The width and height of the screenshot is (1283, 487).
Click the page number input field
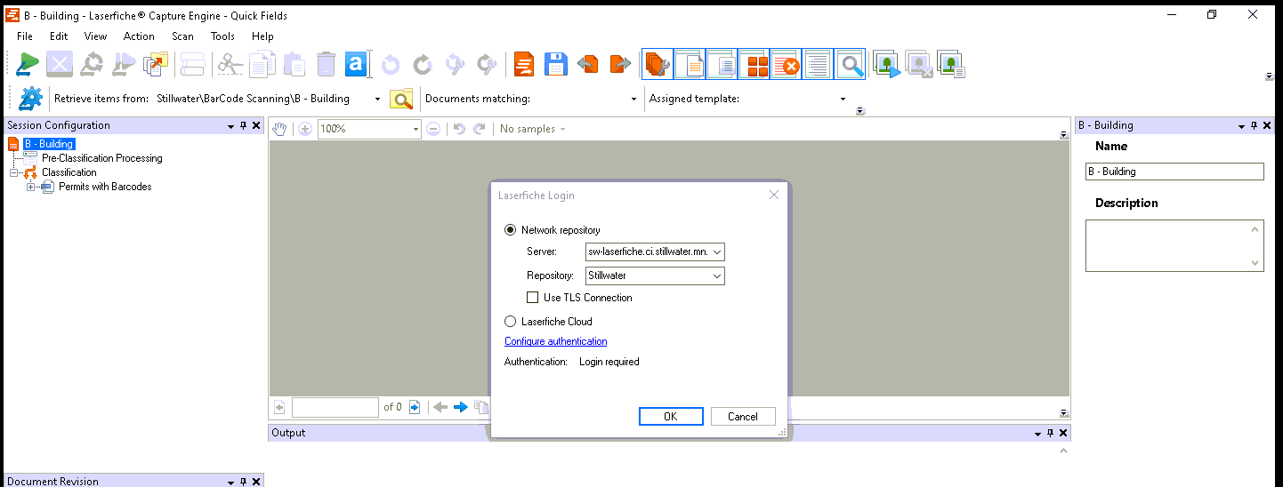click(335, 407)
